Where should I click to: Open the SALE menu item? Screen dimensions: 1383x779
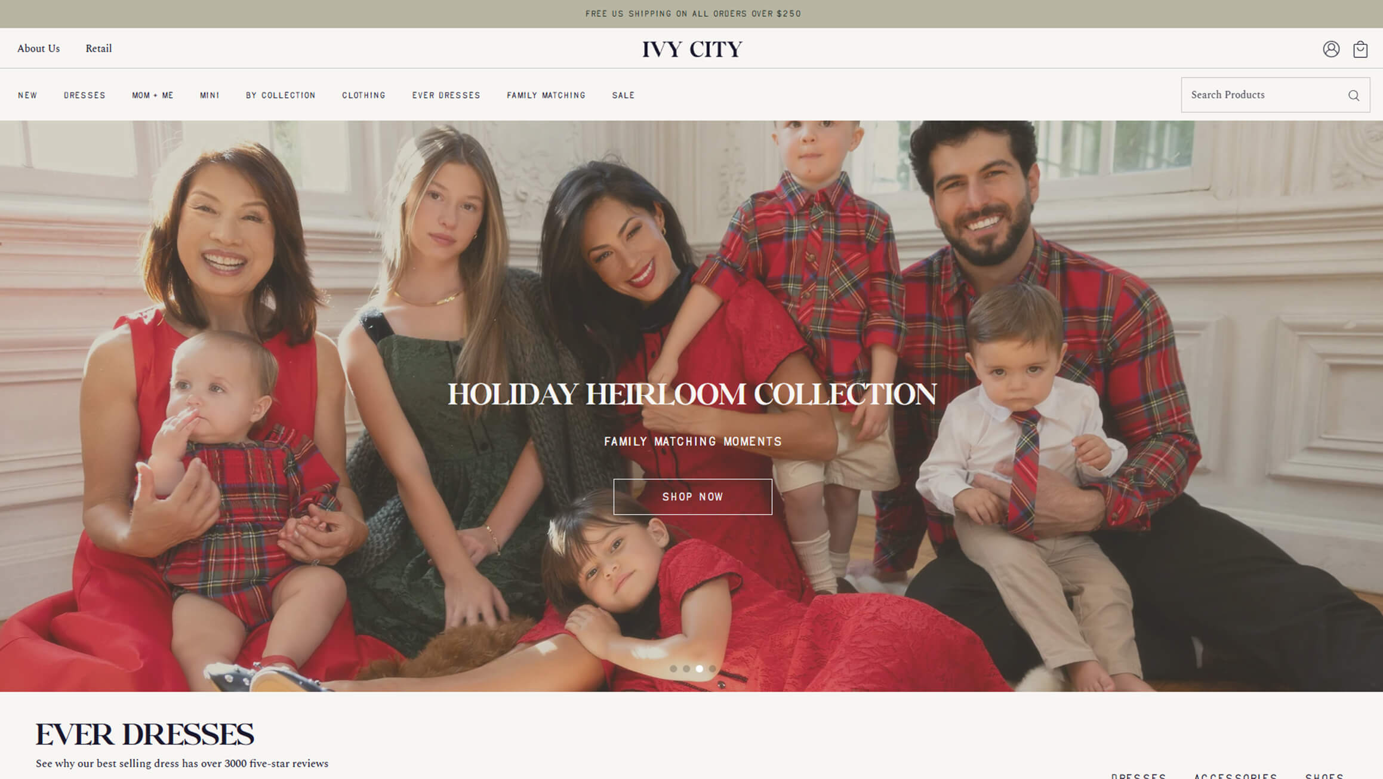click(623, 96)
